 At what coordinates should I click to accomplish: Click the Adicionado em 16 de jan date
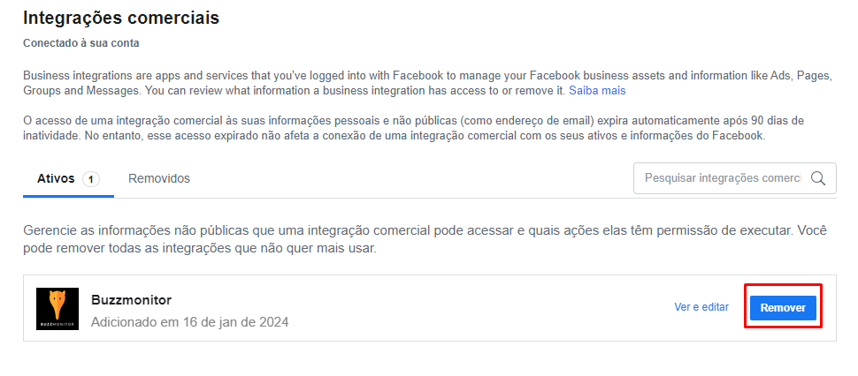[x=189, y=322]
